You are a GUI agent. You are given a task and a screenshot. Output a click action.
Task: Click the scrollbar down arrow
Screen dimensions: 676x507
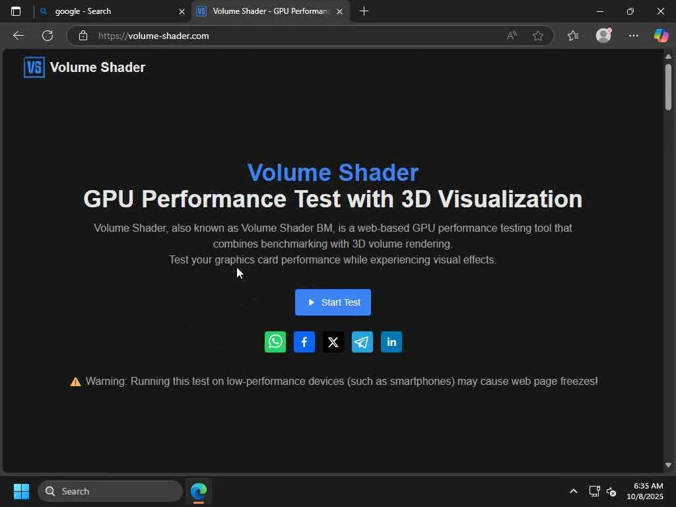[668, 465]
